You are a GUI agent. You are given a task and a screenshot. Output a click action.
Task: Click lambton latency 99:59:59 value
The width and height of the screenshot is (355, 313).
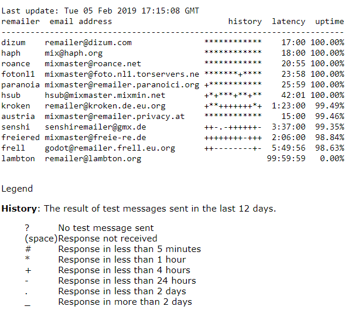[286, 158]
